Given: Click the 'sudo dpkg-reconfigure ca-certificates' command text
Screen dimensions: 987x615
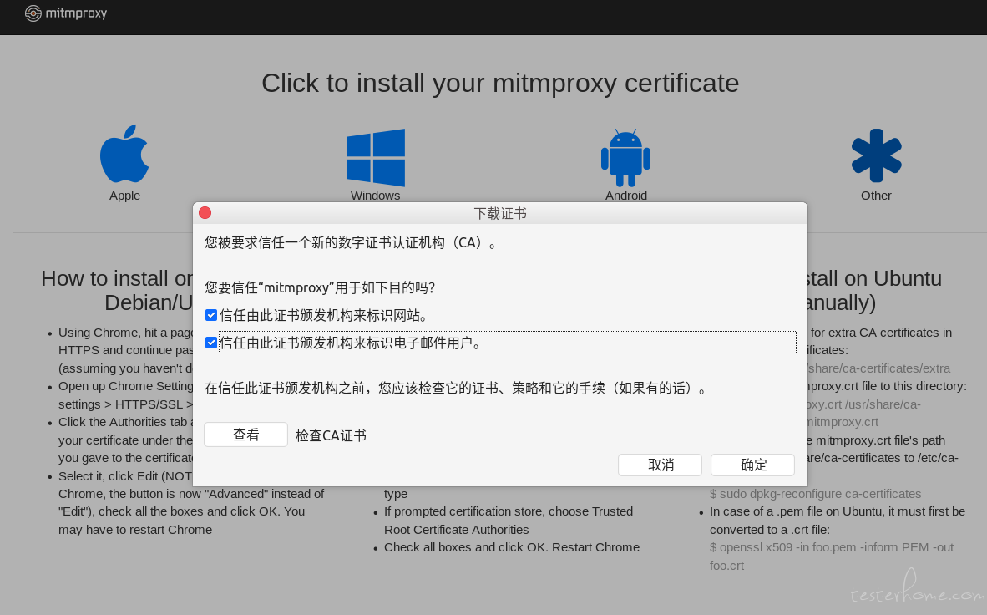Looking at the screenshot, I should pos(815,494).
